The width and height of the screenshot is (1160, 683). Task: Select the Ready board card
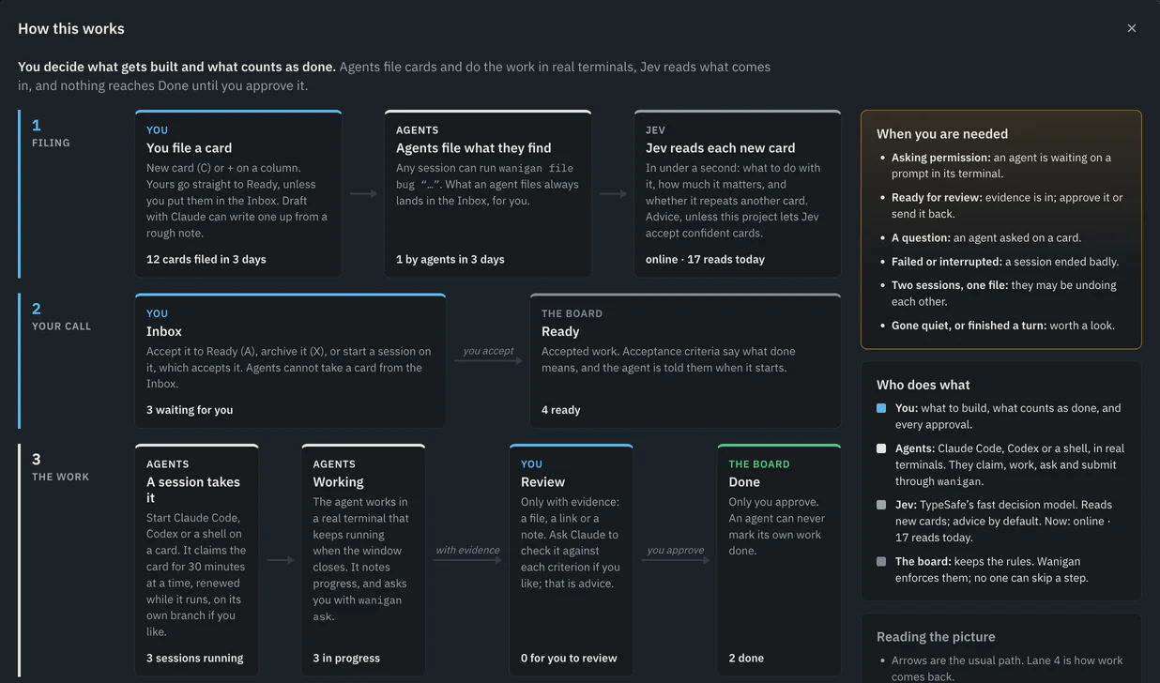tap(685, 360)
